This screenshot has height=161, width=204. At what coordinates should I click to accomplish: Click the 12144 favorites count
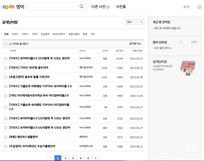click(x=119, y=59)
